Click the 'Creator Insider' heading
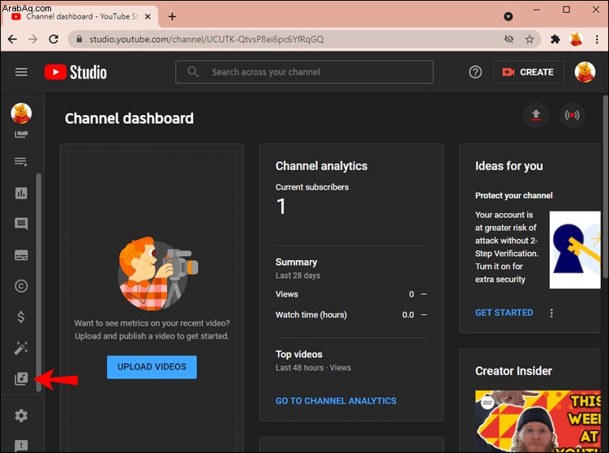 click(513, 371)
